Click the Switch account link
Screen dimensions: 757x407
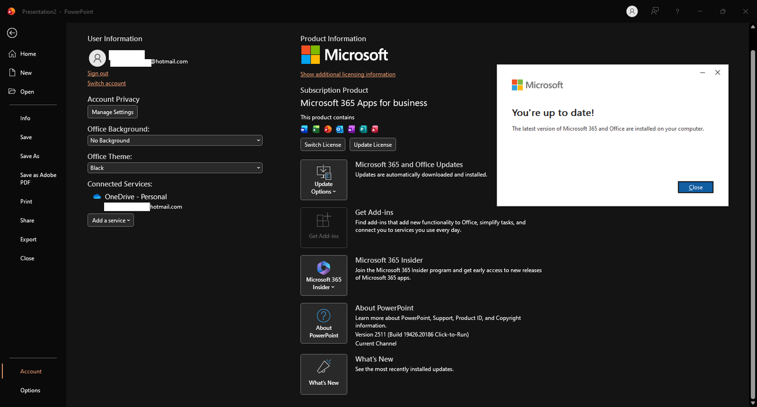106,83
